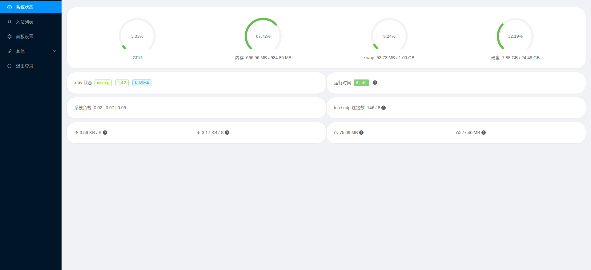Open 面板设置 from the sidebar
The height and width of the screenshot is (270, 591).
point(25,37)
